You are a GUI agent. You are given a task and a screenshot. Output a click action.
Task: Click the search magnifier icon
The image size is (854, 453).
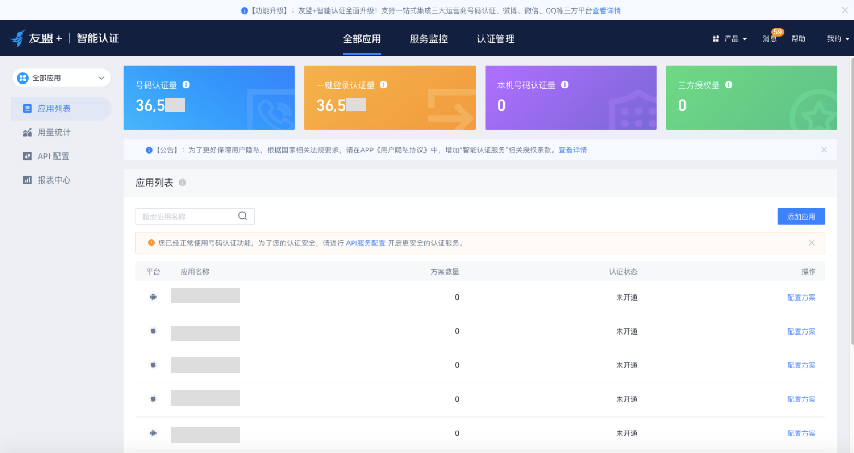click(x=243, y=216)
